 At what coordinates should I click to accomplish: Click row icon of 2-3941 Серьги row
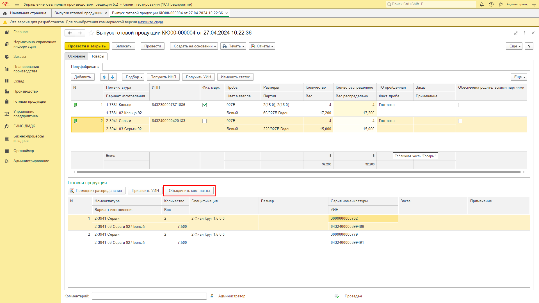(x=75, y=121)
